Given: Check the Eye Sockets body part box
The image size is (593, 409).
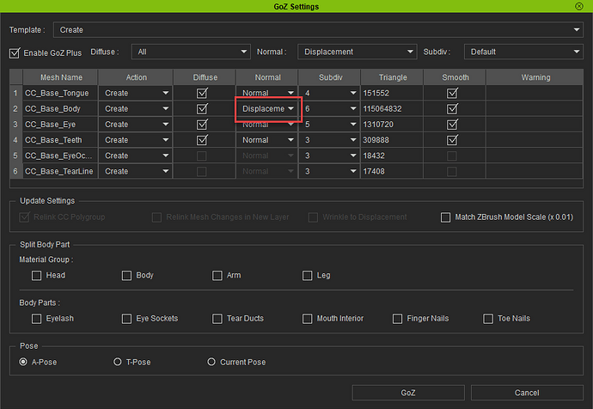Looking at the screenshot, I should [x=126, y=319].
